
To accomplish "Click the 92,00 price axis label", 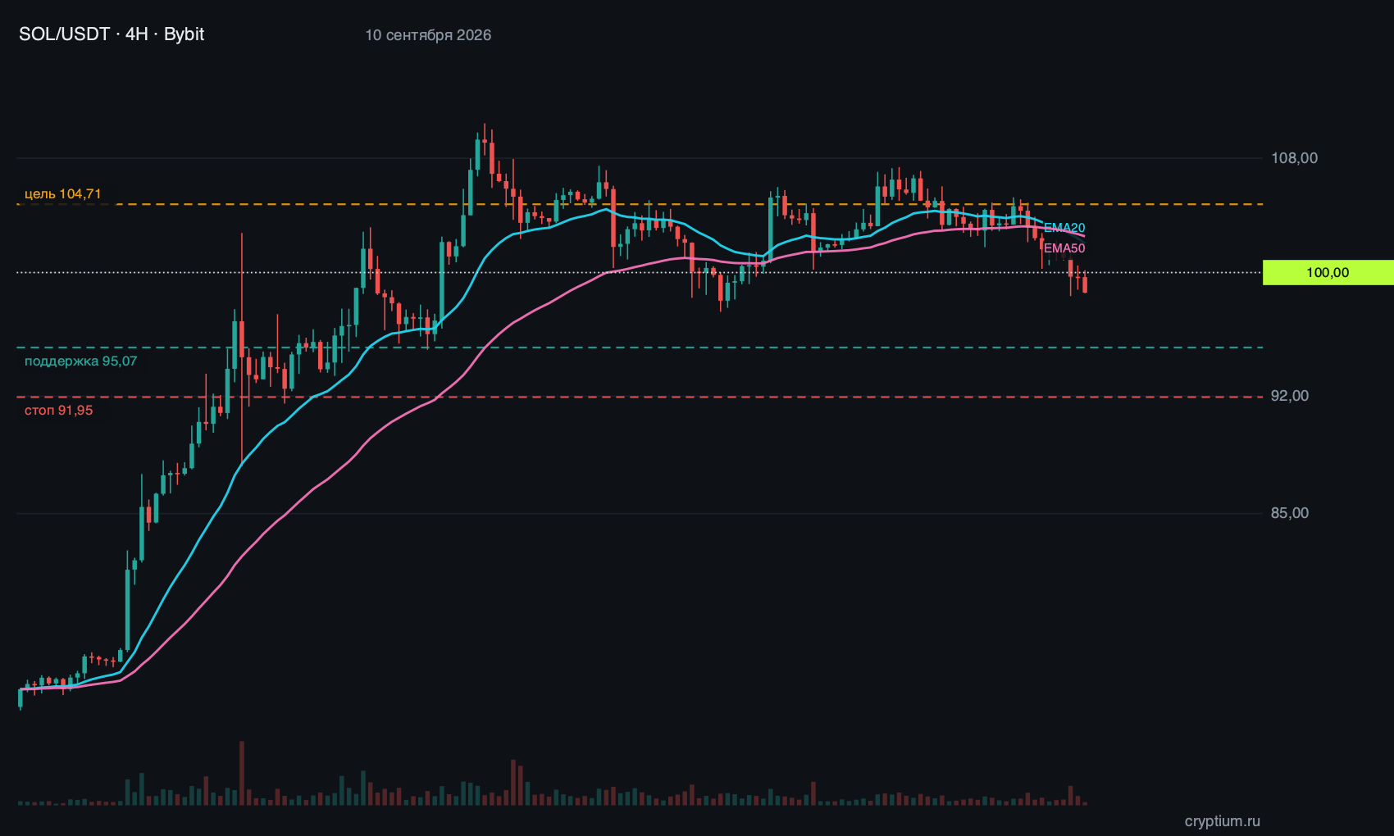I will tap(1290, 396).
